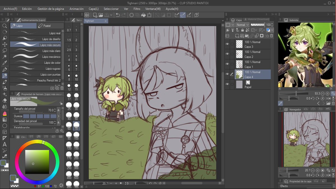Create layer mask in Capa panel
The height and width of the screenshot is (189, 336).
262,36
